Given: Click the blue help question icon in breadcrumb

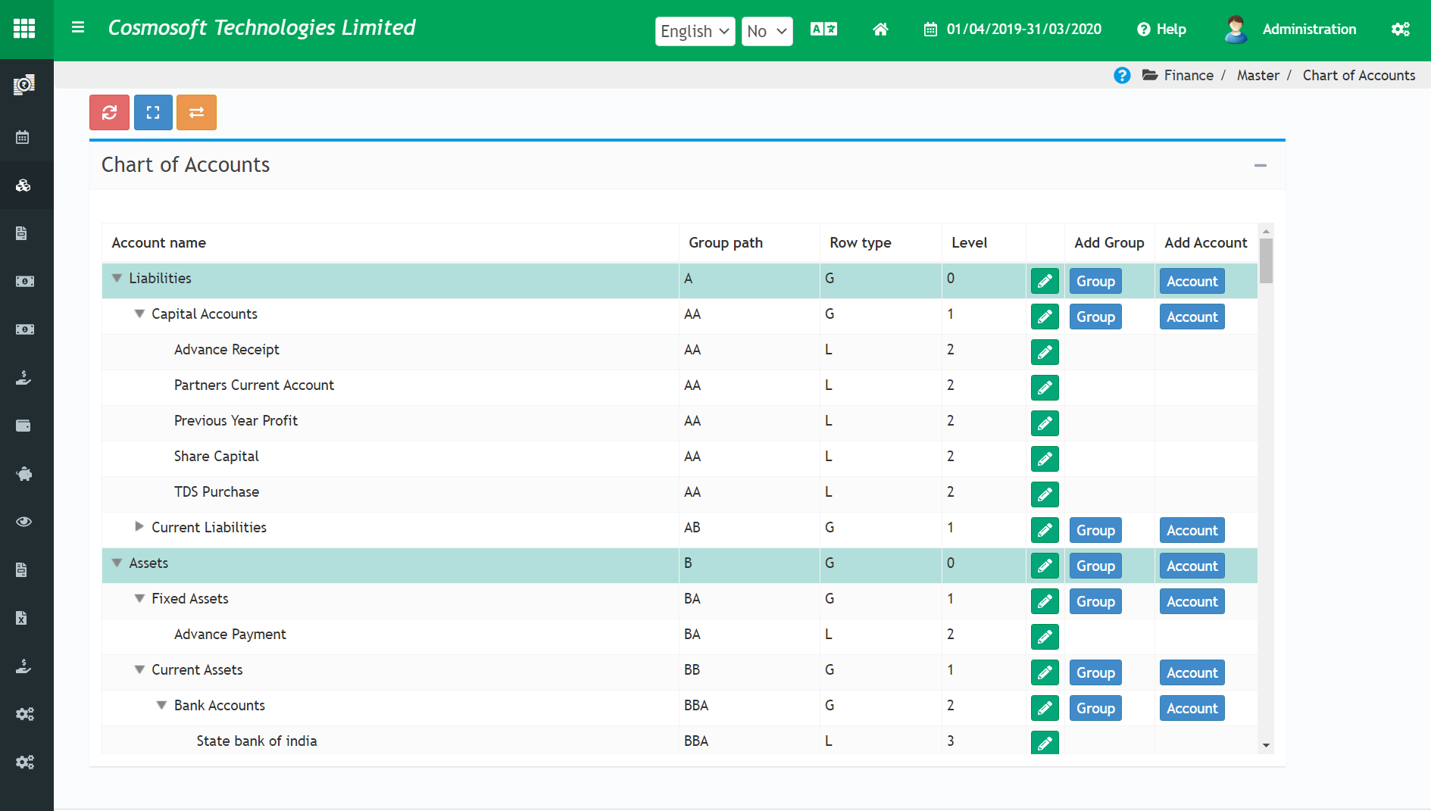Looking at the screenshot, I should (x=1122, y=76).
